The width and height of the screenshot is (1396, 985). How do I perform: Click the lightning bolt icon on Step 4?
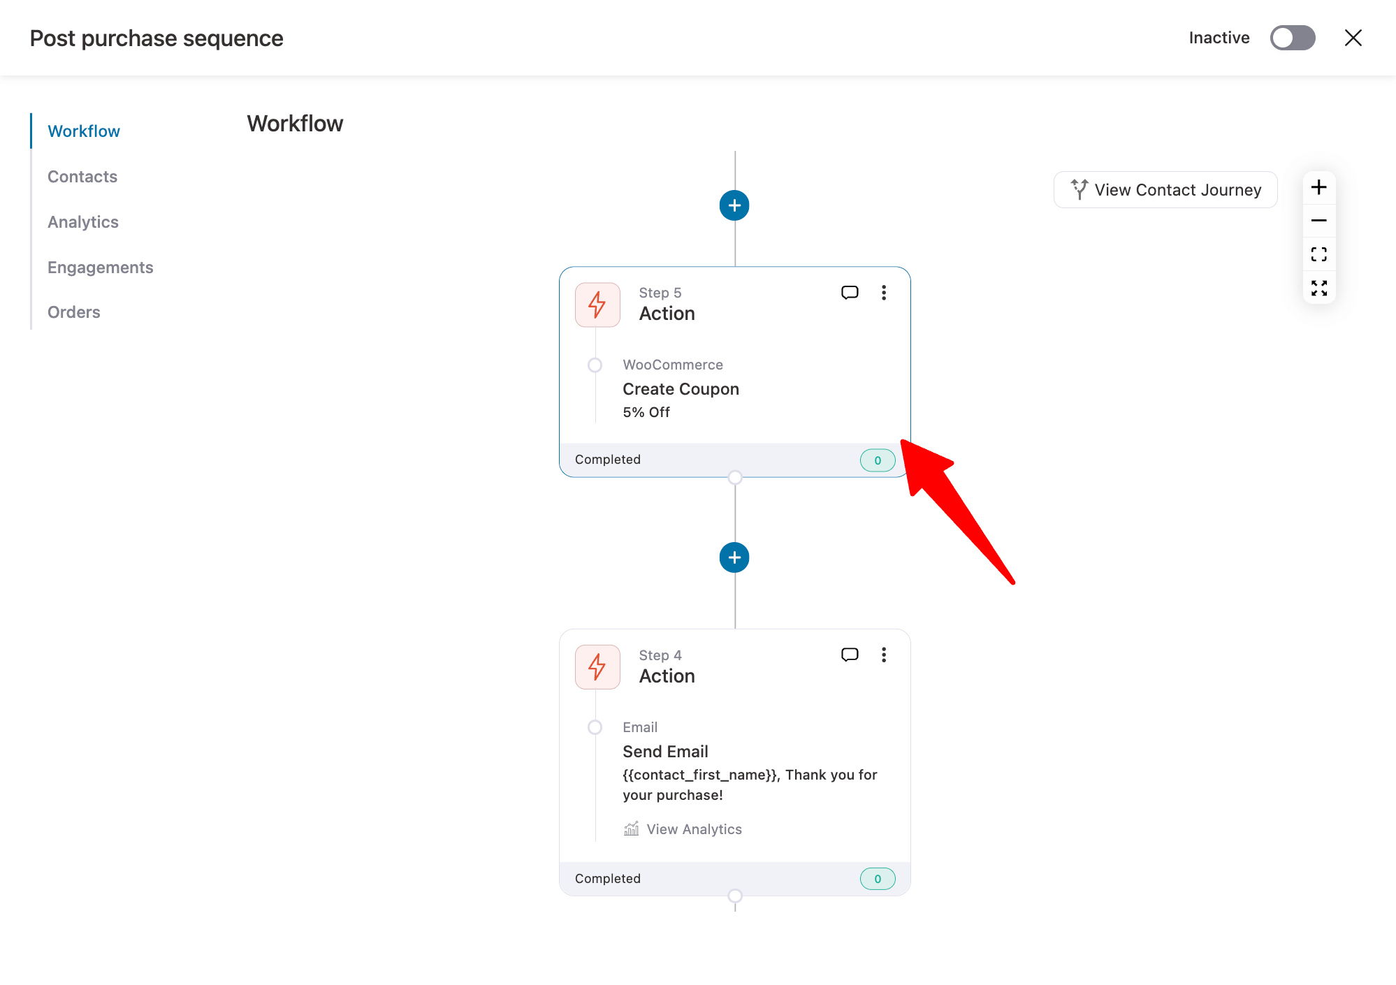tap(598, 666)
